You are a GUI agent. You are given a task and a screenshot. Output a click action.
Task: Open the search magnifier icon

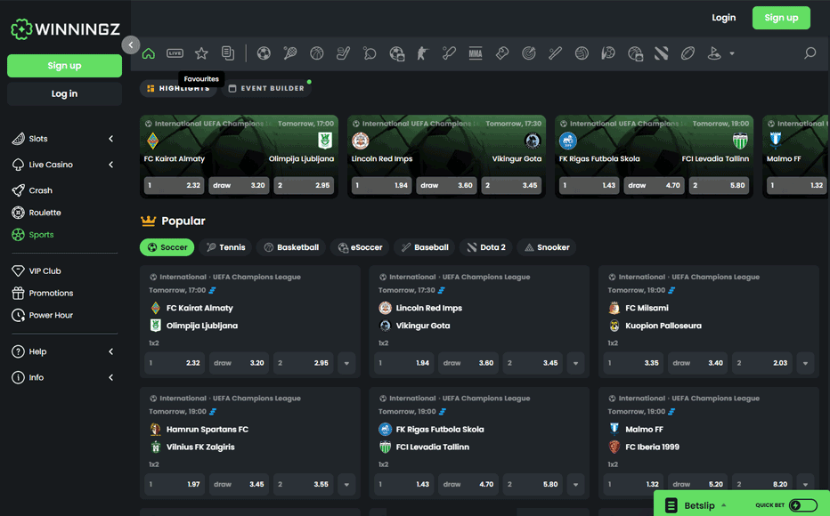point(810,52)
